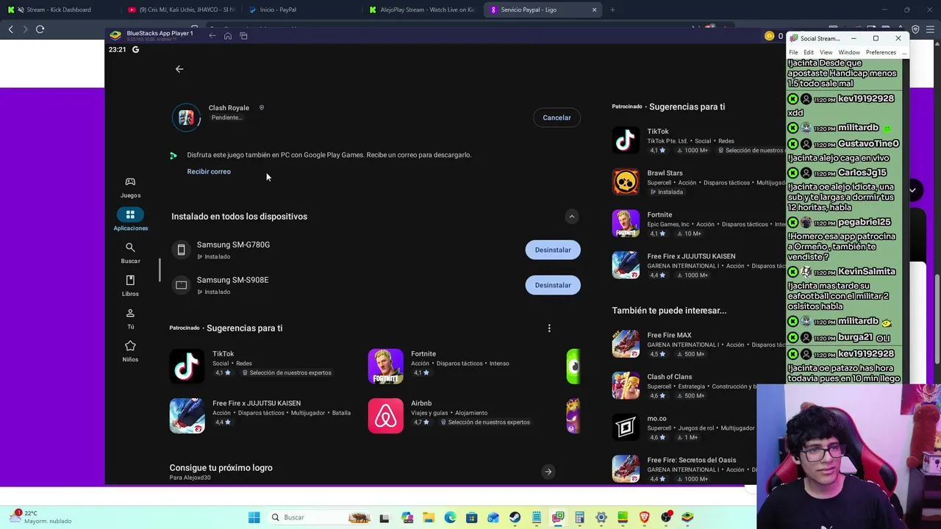Viewport: 941px width, 529px height.
Task: Desinstalar from Samsung SM-G780G
Action: click(553, 250)
